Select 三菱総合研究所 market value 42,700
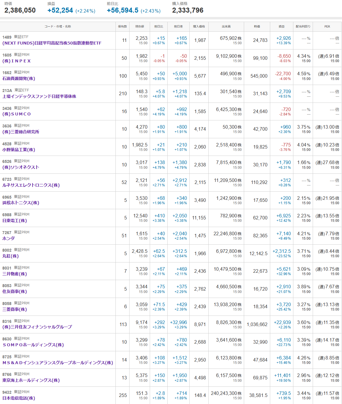342x404 pixels. tap(260, 129)
